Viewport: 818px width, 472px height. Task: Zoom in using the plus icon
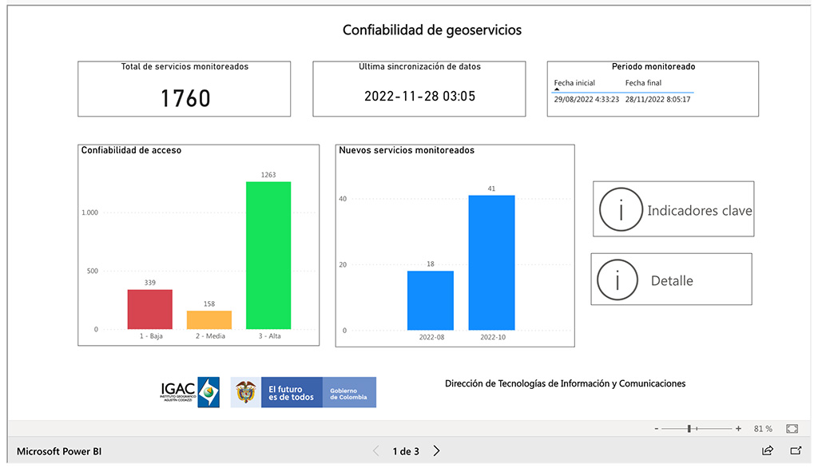click(738, 428)
